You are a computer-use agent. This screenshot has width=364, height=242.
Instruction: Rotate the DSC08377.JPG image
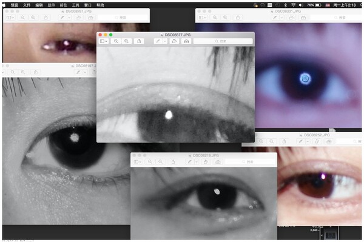tap(174, 41)
